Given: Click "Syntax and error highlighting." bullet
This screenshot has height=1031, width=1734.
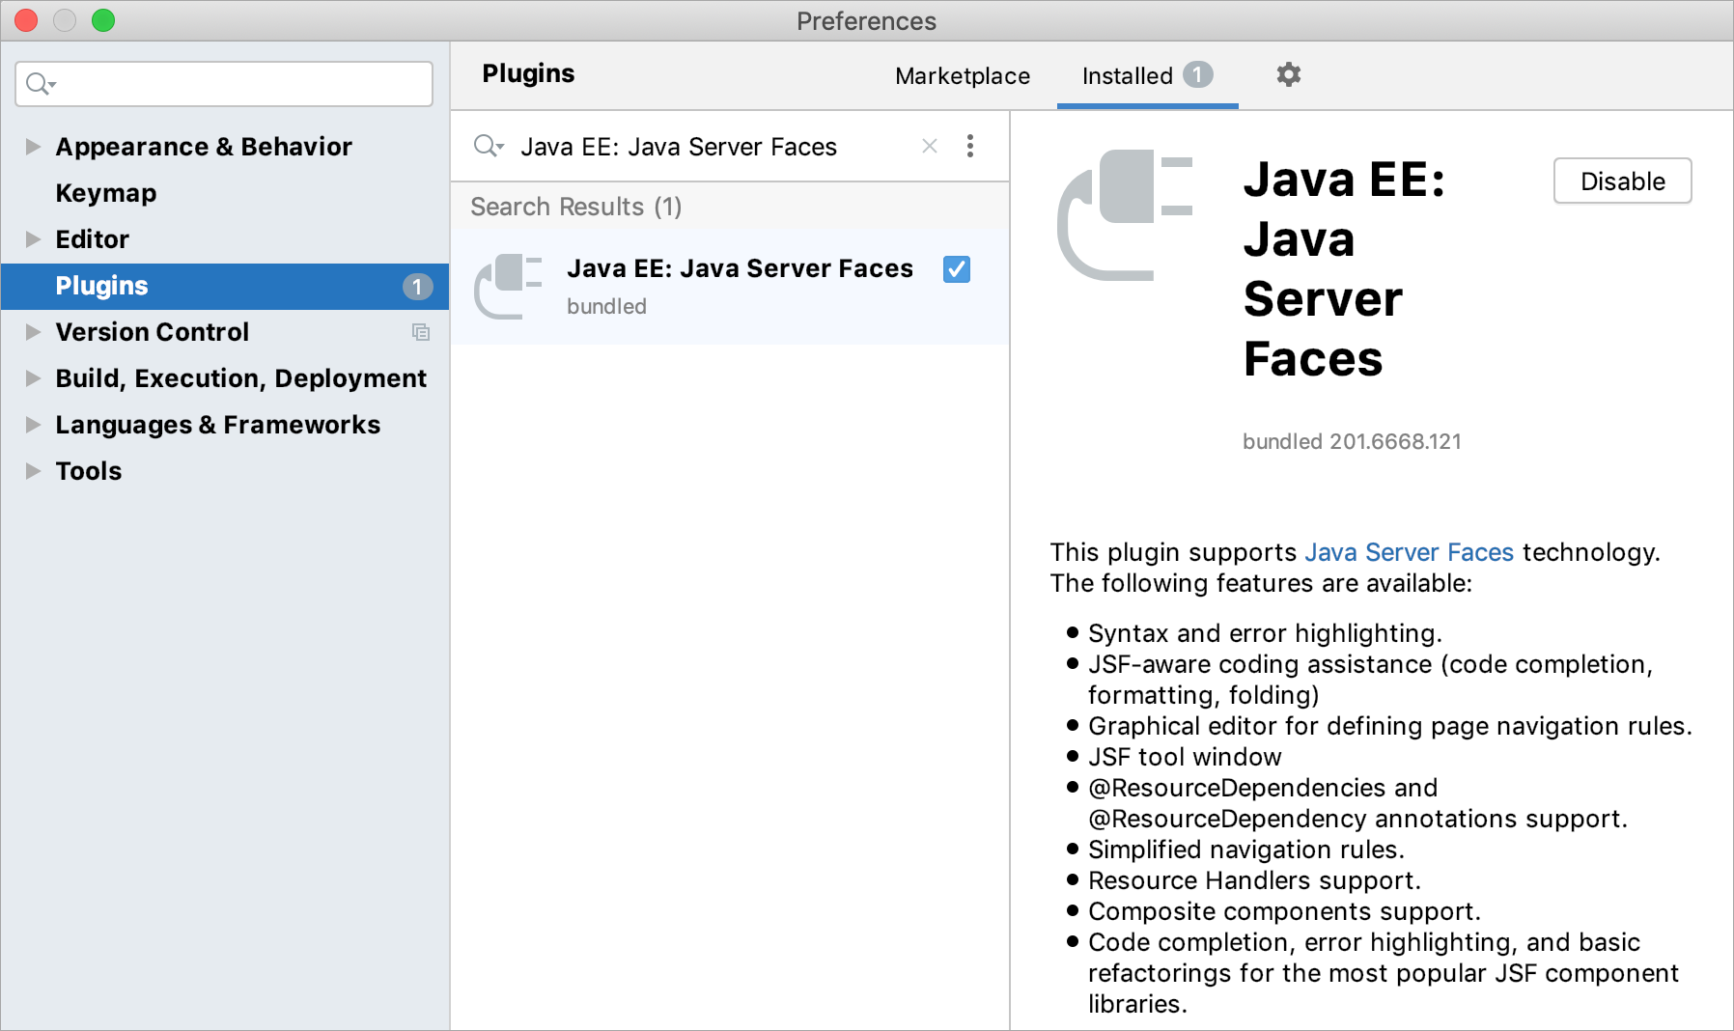Looking at the screenshot, I should 1265,633.
